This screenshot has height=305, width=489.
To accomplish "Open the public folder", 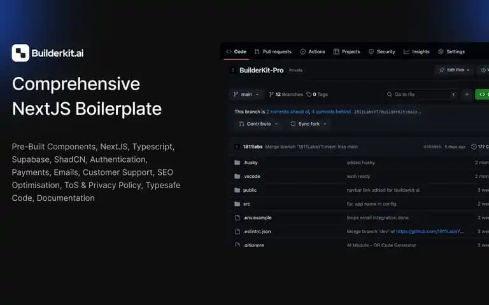I will [x=250, y=190].
